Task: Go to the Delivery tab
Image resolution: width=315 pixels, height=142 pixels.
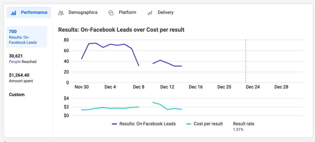Action: point(160,13)
